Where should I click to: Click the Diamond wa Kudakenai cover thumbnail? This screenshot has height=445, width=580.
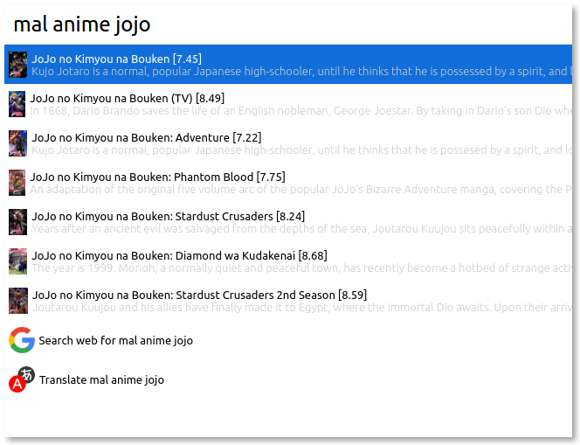(18, 261)
